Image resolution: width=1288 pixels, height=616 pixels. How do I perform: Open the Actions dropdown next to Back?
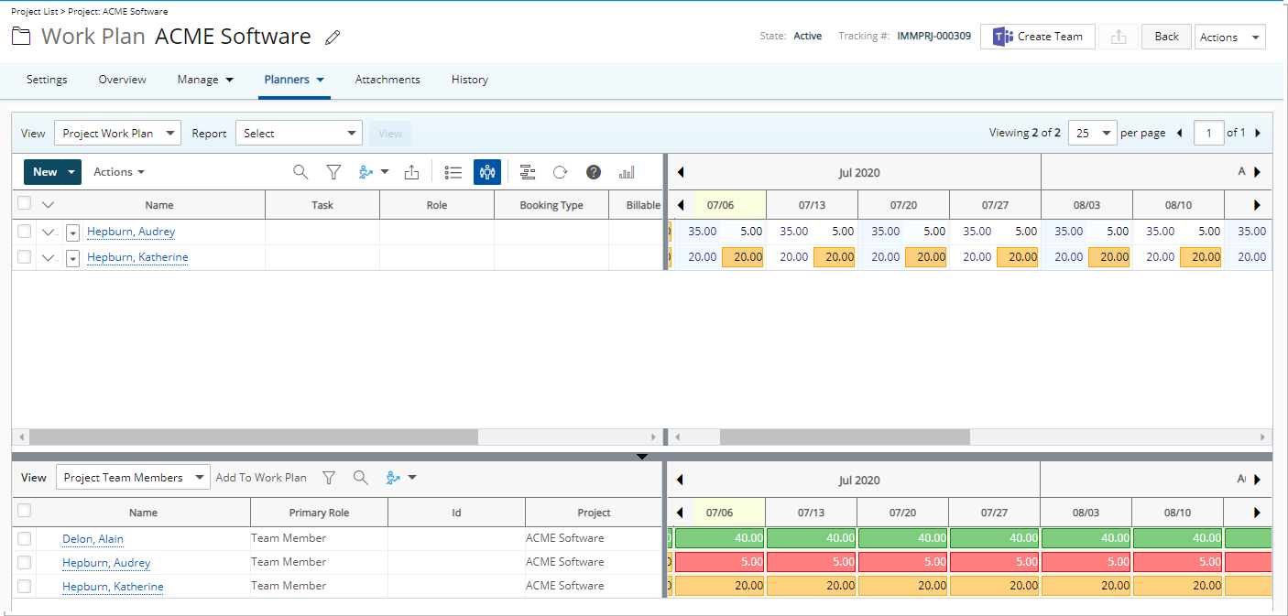(1230, 37)
